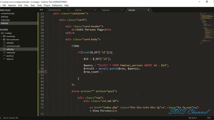The image size is (214, 120).
Task: Click the 'famious_persons' table name
Action: click(131, 65)
